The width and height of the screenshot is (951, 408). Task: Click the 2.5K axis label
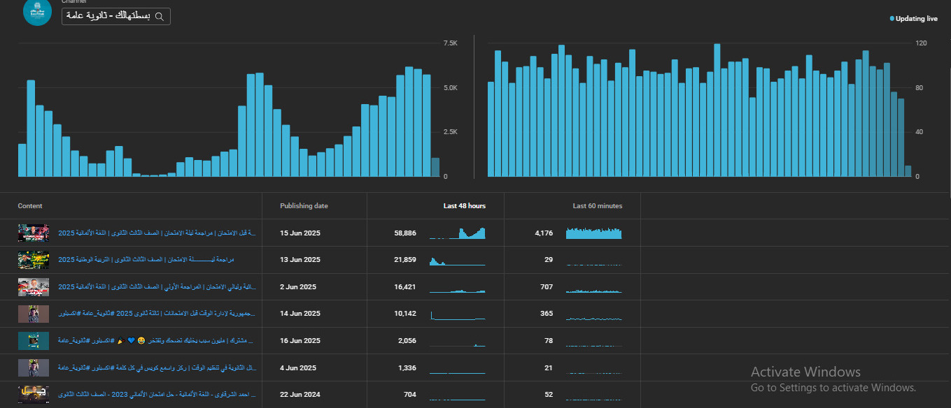450,132
